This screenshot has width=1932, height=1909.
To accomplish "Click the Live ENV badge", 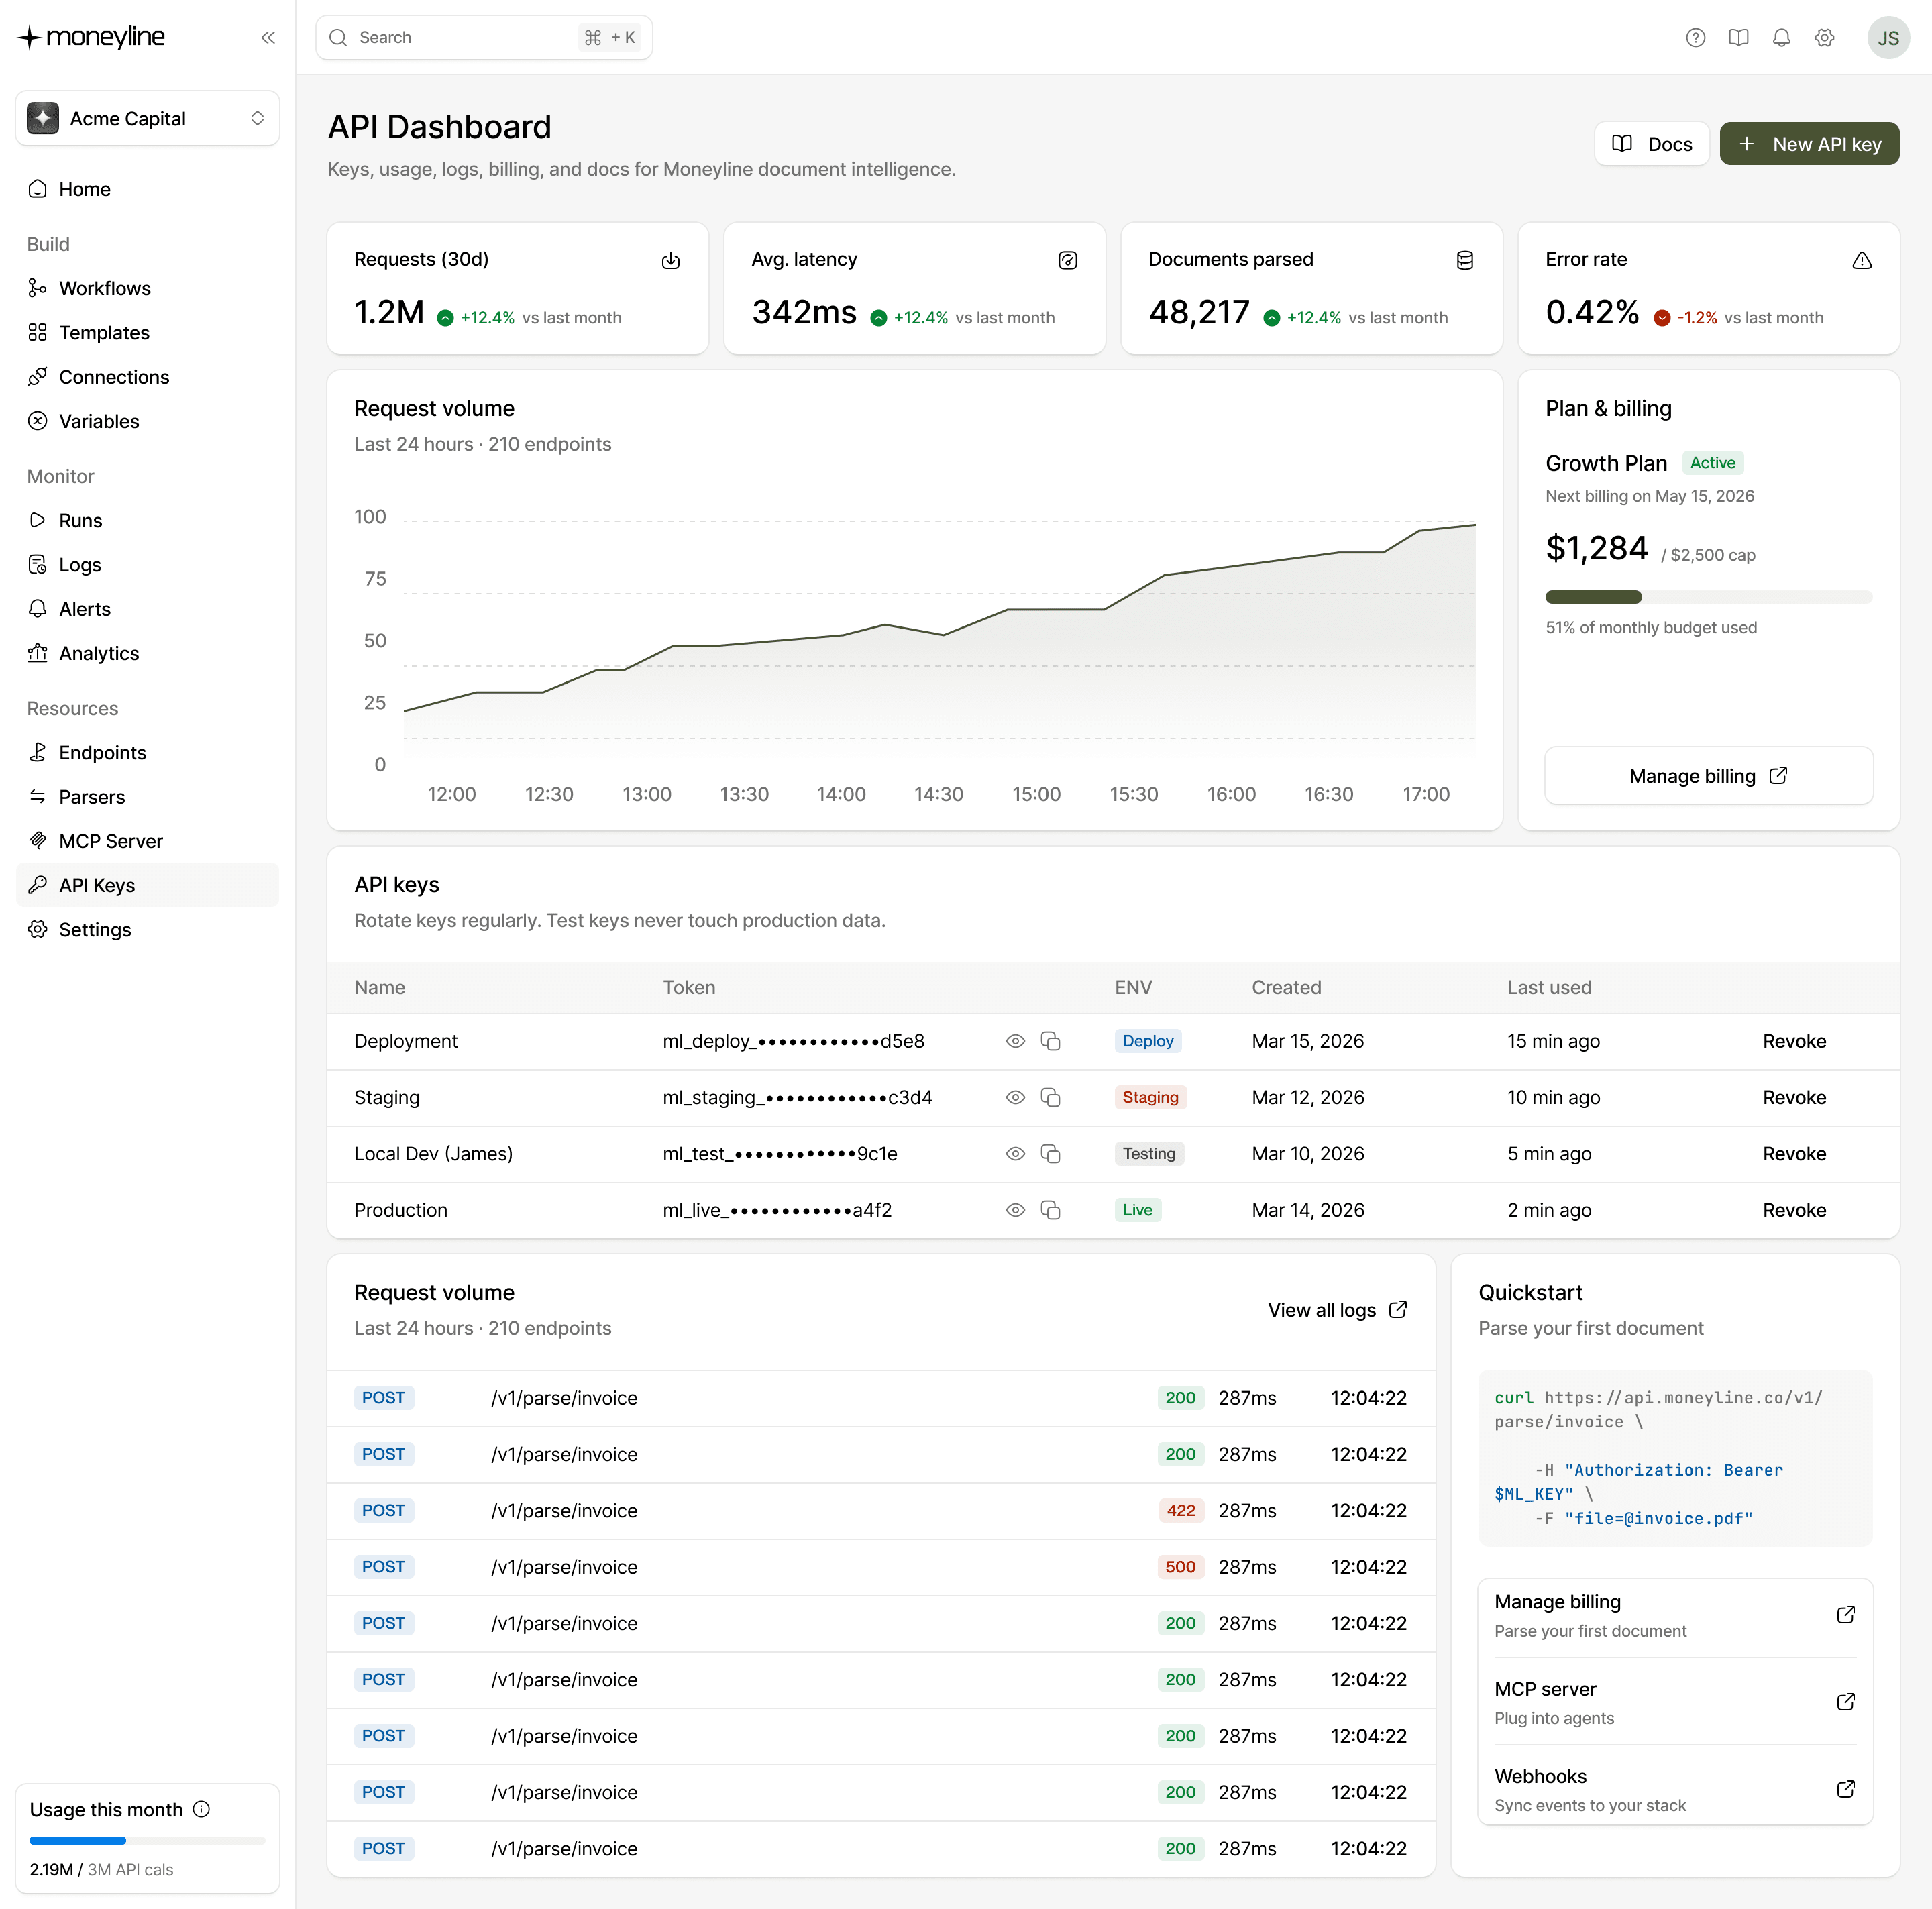I will pyautogui.click(x=1137, y=1210).
